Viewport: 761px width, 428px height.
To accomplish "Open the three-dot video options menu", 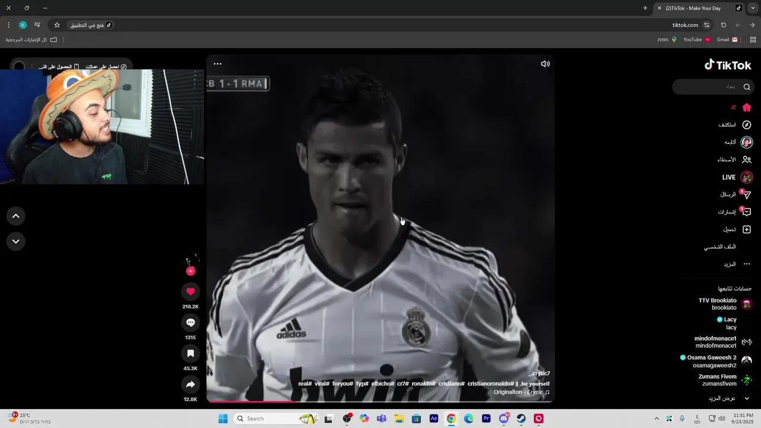I will point(218,64).
